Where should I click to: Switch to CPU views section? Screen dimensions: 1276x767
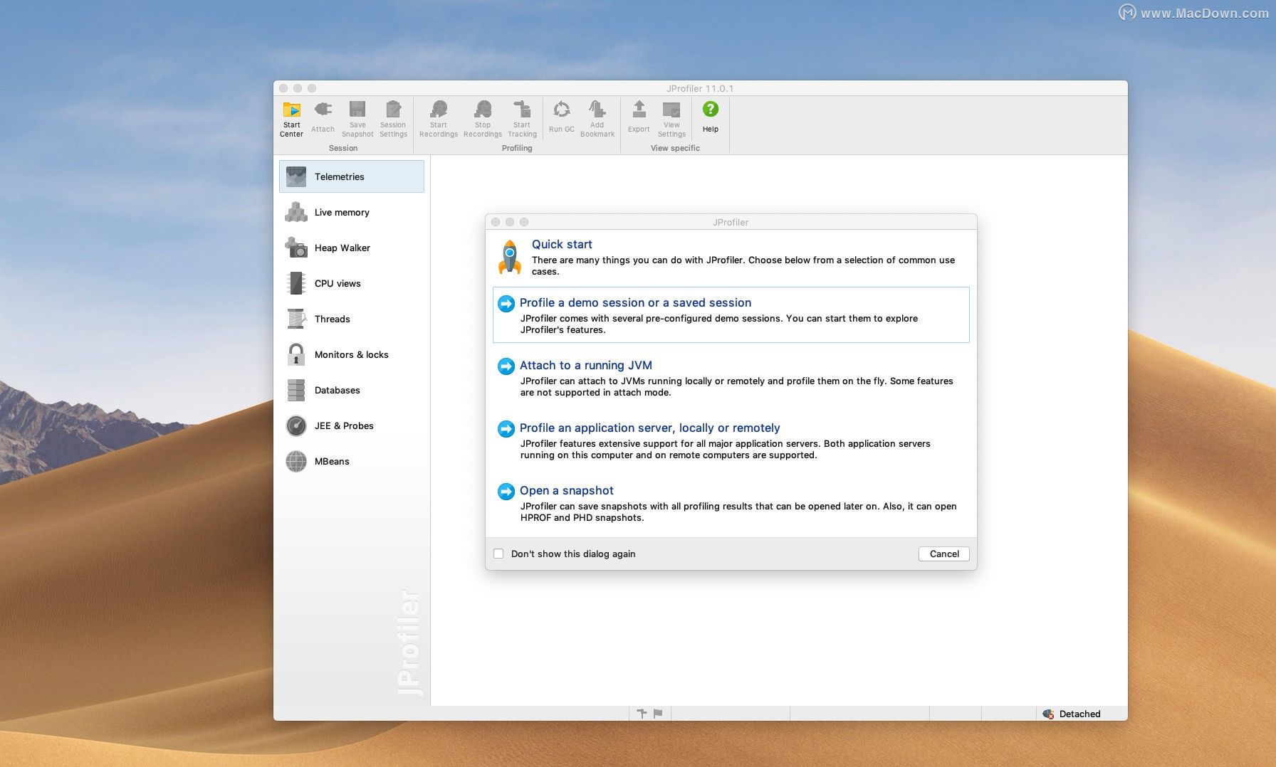pos(352,283)
